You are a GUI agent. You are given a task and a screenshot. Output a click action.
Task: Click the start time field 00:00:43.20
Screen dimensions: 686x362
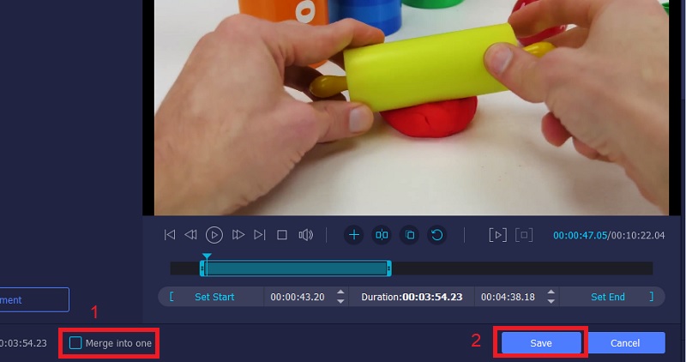click(x=296, y=297)
